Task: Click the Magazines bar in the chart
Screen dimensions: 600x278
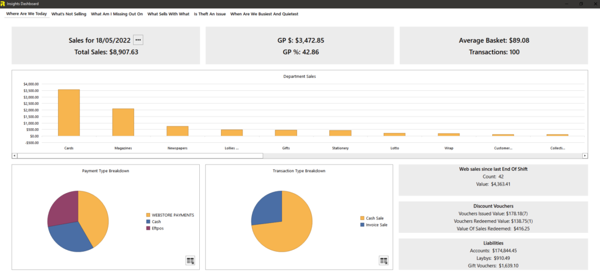Action: click(x=123, y=122)
